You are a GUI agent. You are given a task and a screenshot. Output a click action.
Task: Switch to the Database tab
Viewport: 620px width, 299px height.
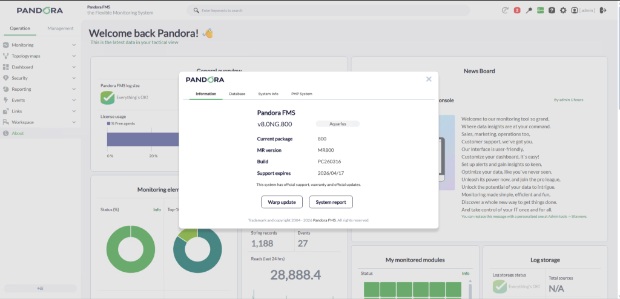click(237, 94)
